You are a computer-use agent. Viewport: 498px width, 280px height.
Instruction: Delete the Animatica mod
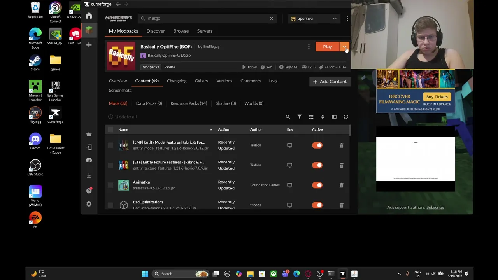(342, 185)
